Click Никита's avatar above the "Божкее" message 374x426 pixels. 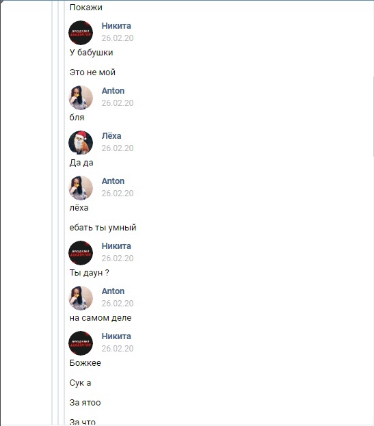[81, 343]
